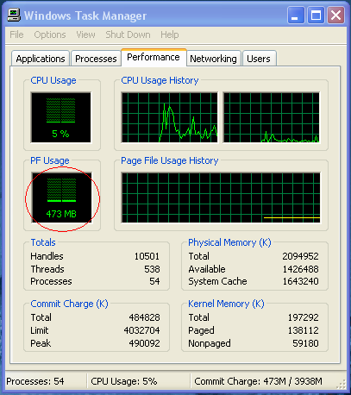Maximize the Task Manager window
Image resolution: width=351 pixels, height=395 pixels.
click(316, 16)
